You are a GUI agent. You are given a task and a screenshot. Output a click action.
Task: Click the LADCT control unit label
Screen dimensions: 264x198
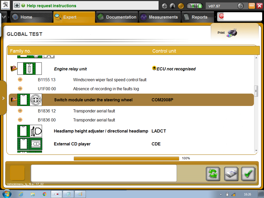[x=159, y=131]
